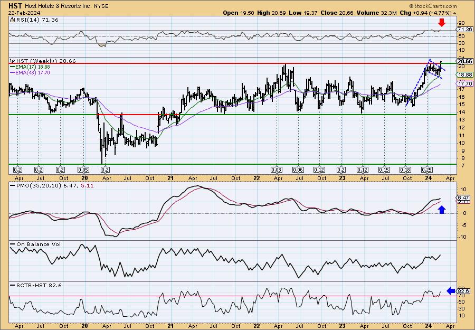Viewport: 475px width, 330px height.
Task: Click the HST ticker symbol in the header
Action: pyautogui.click(x=15, y=6)
